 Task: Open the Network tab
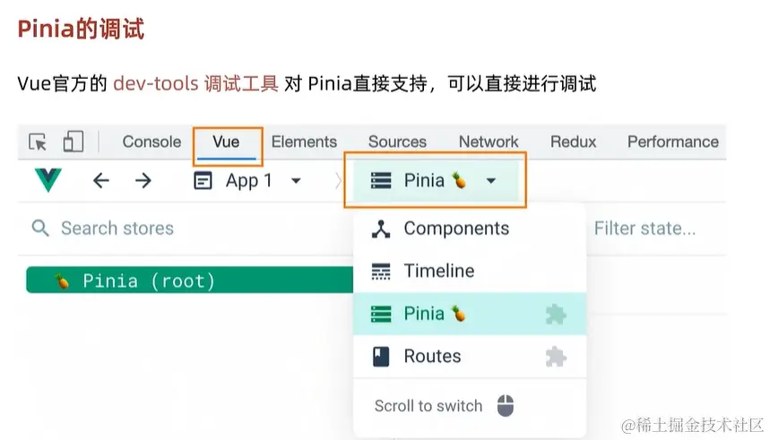point(489,142)
